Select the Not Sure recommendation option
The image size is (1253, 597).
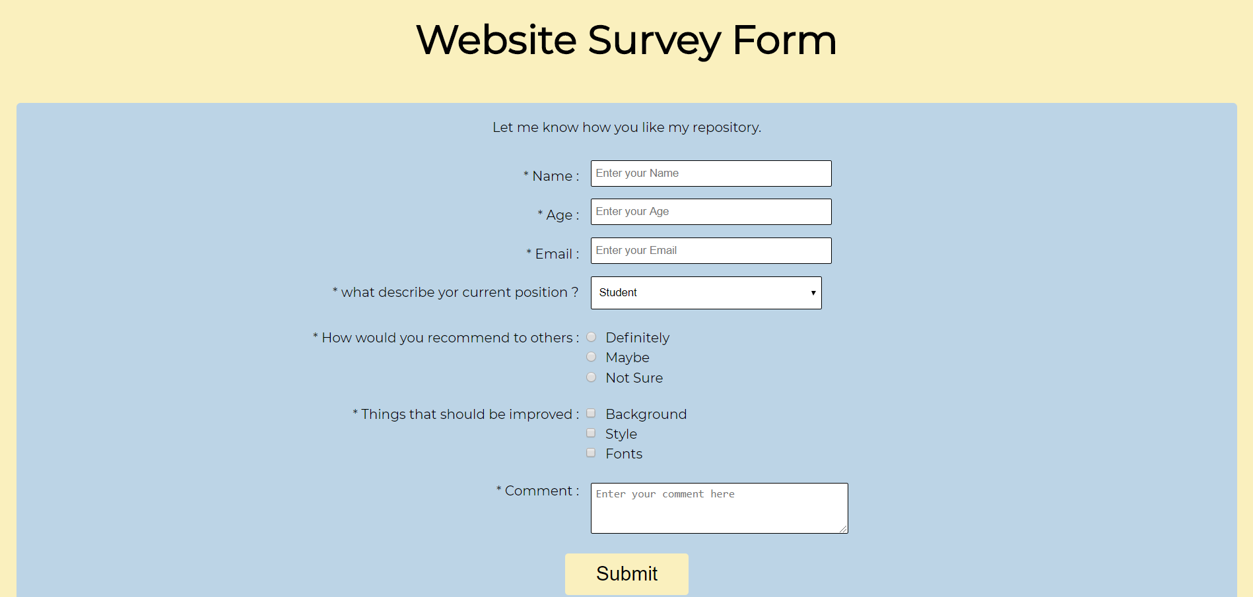coord(591,377)
